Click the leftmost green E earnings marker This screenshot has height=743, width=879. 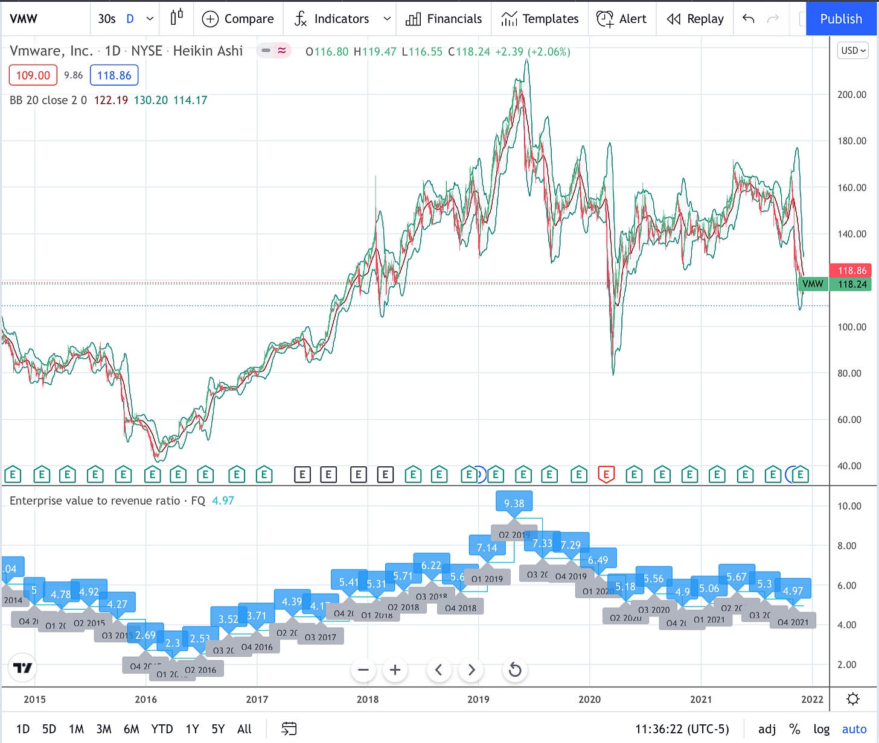coord(13,475)
